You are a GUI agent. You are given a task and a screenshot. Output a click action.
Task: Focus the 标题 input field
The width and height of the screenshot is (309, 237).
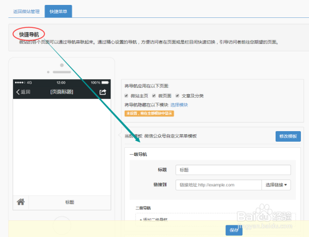tap(233, 170)
